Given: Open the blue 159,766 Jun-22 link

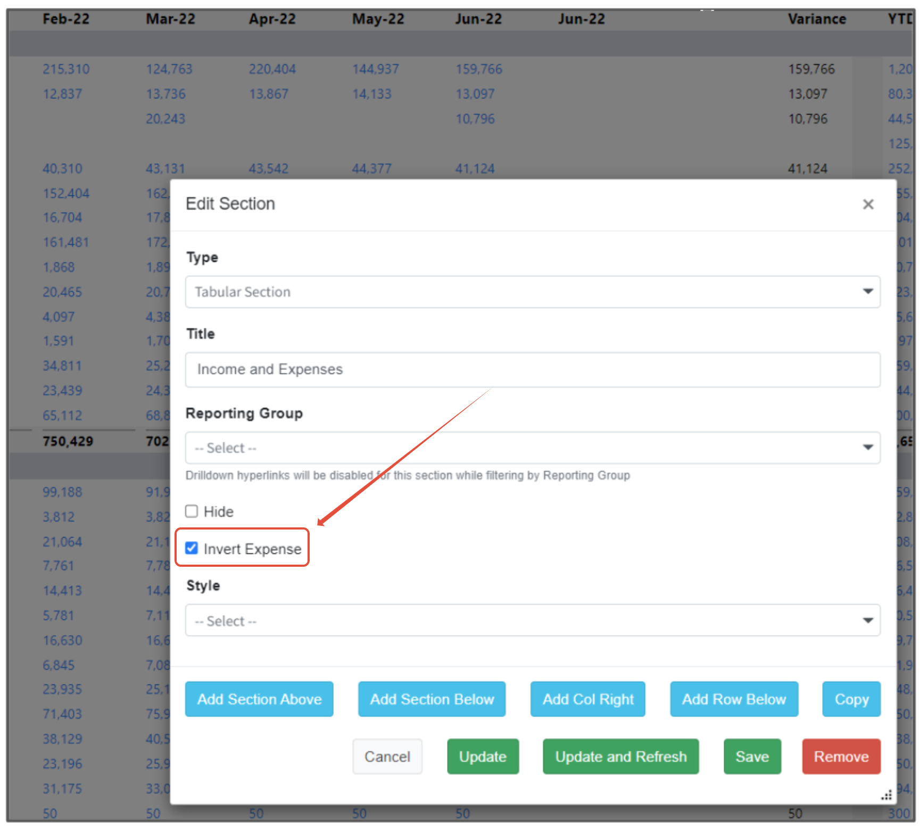Looking at the screenshot, I should coord(478,69).
